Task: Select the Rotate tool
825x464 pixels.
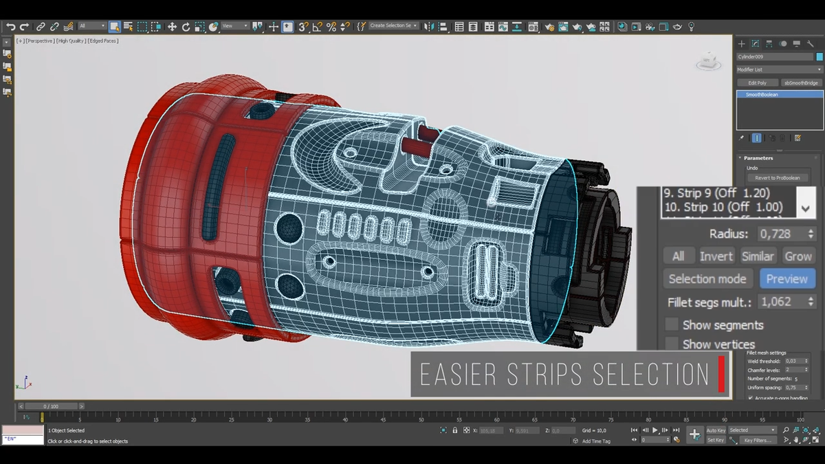Action: point(186,27)
